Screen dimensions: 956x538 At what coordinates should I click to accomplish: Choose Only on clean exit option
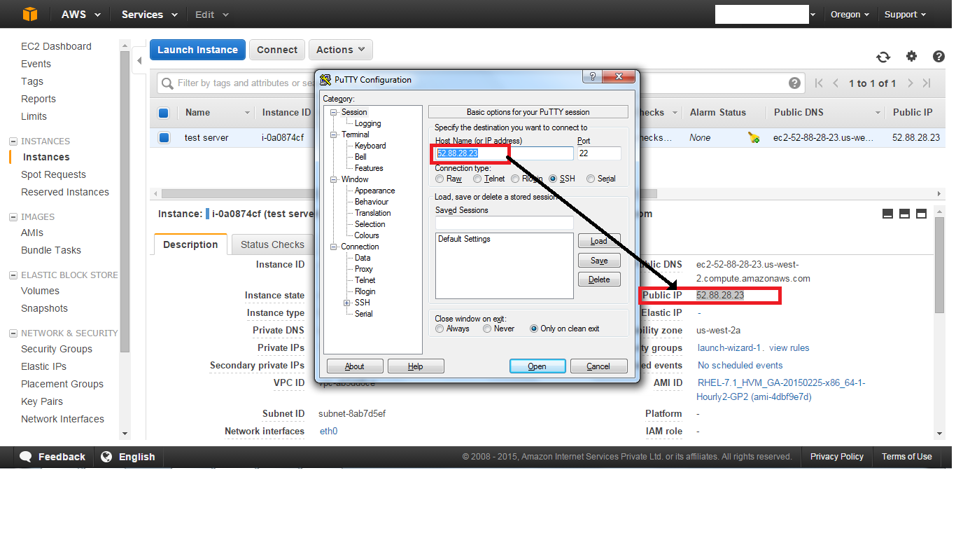[534, 329]
